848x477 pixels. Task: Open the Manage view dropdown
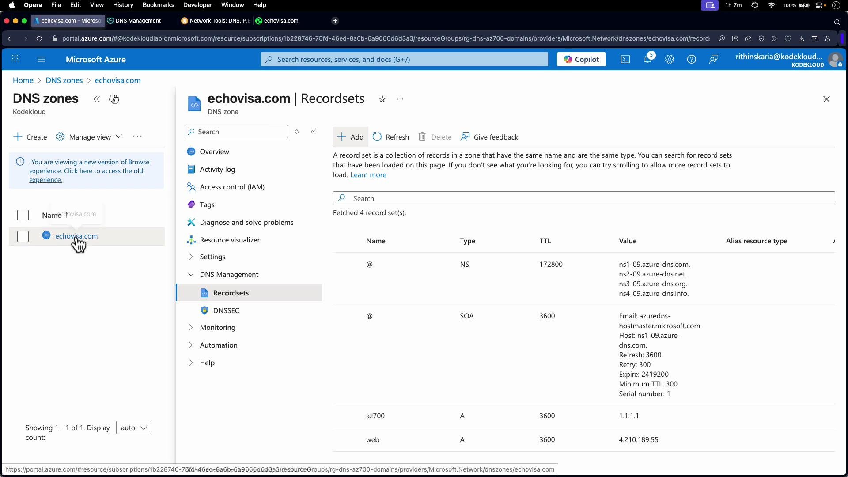coord(89,137)
